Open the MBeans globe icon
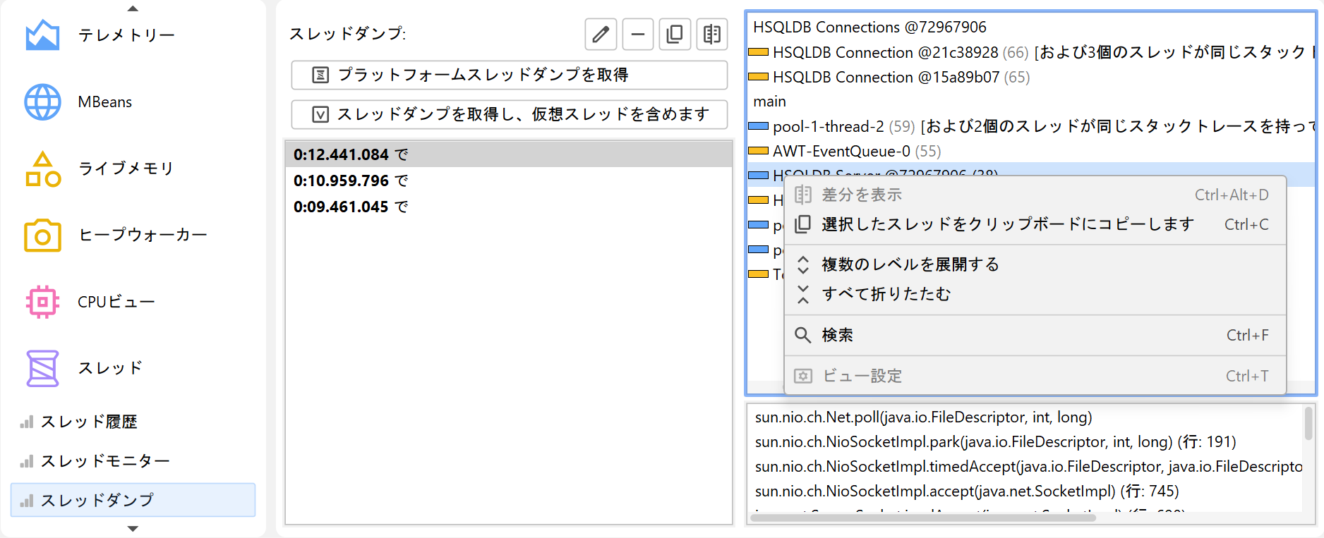Viewport: 1324px width, 538px height. [x=42, y=102]
